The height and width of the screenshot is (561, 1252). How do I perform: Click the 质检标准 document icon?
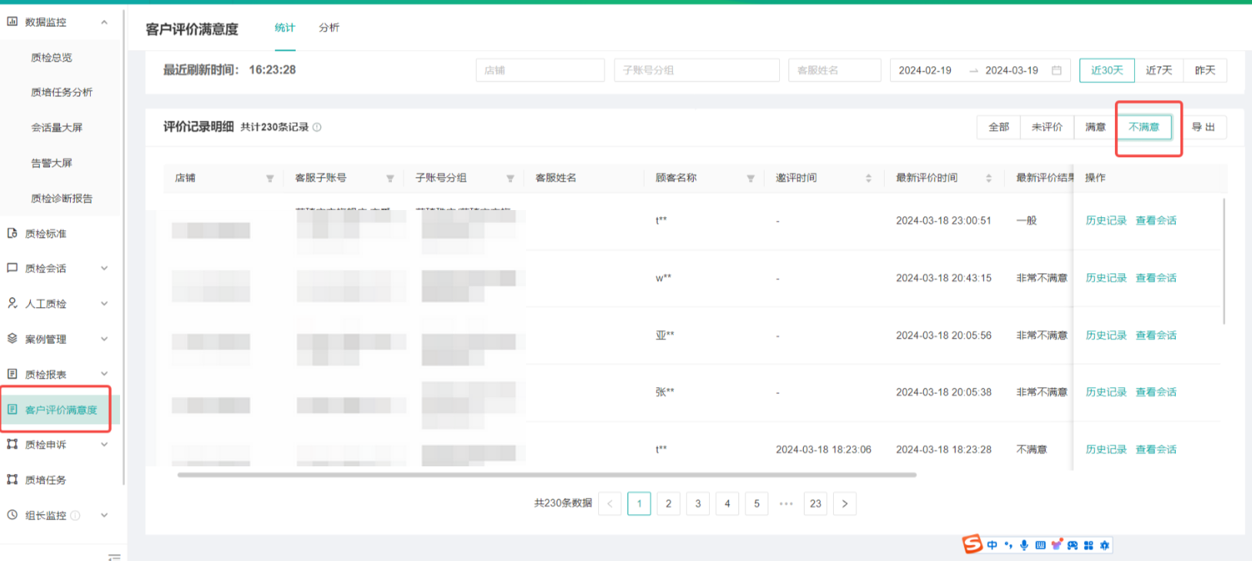coord(12,233)
